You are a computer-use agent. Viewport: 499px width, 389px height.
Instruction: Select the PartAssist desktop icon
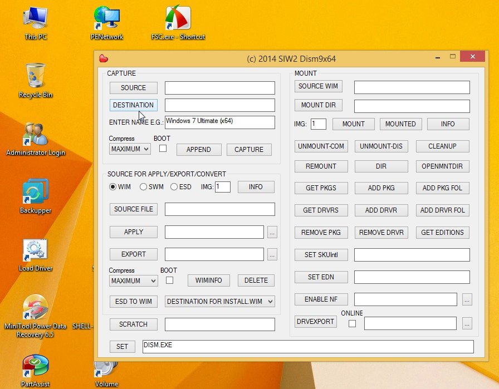pos(35,371)
